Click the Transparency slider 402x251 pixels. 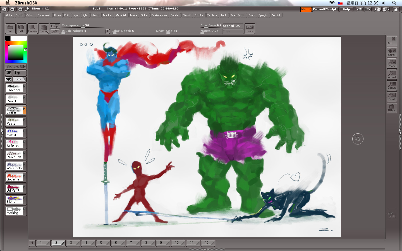click(x=82, y=26)
